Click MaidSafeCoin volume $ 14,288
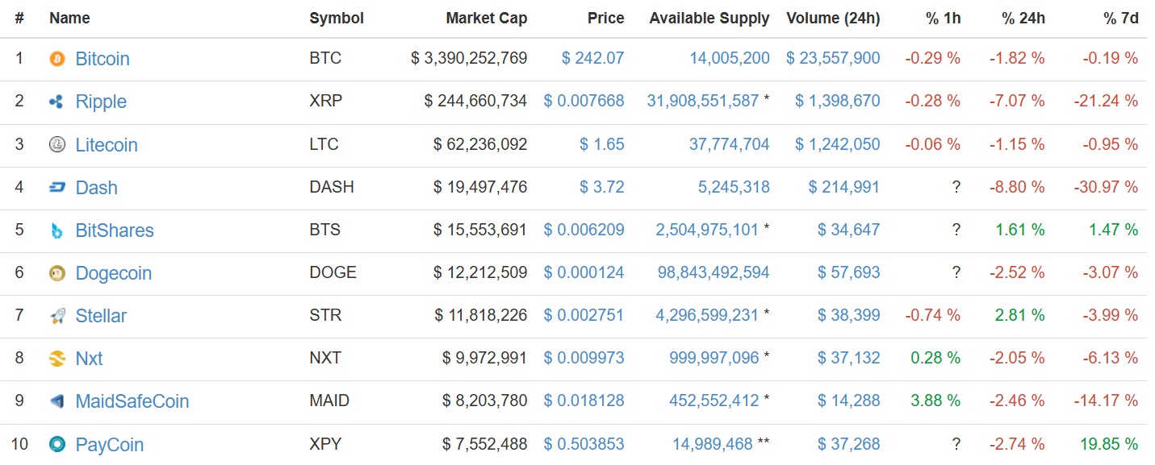The image size is (1155, 465). [849, 401]
